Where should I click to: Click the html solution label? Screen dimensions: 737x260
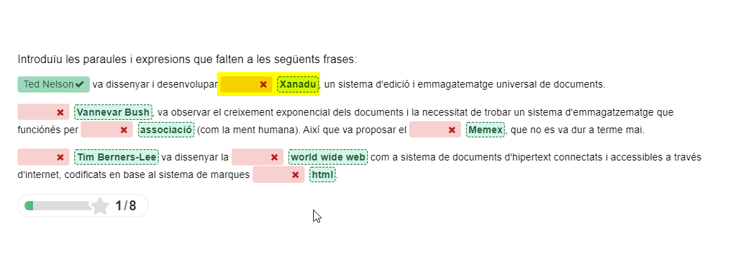point(322,175)
